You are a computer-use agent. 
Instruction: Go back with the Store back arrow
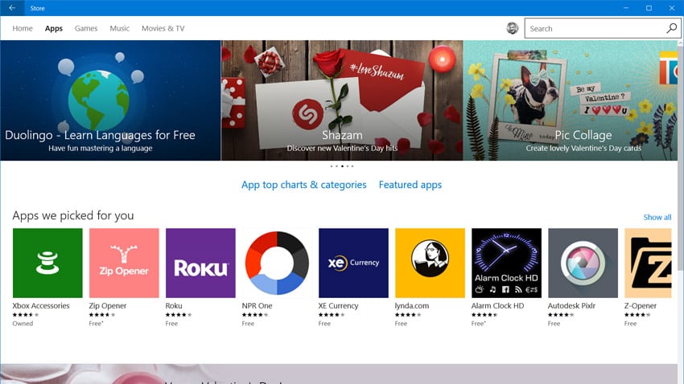point(12,8)
